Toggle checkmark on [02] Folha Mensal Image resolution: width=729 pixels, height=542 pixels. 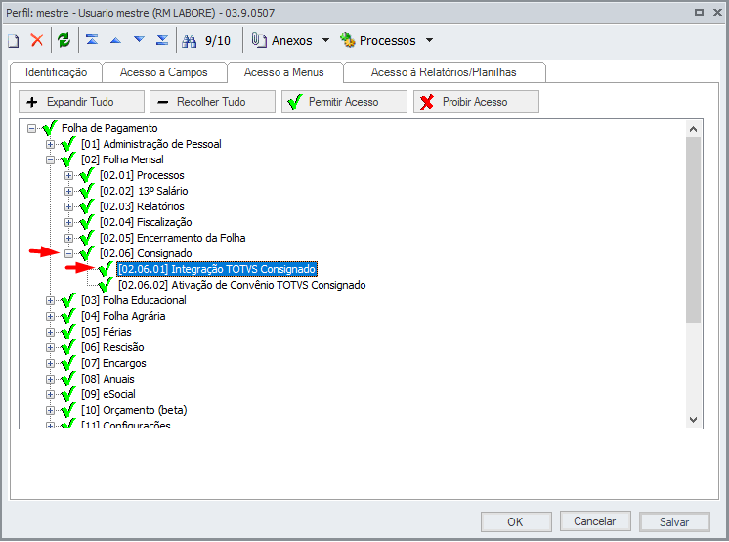[x=67, y=159]
